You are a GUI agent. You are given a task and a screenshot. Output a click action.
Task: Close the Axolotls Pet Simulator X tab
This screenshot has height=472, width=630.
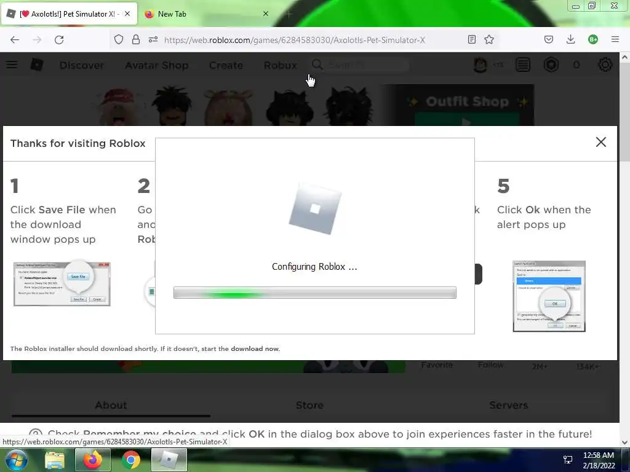(x=127, y=14)
